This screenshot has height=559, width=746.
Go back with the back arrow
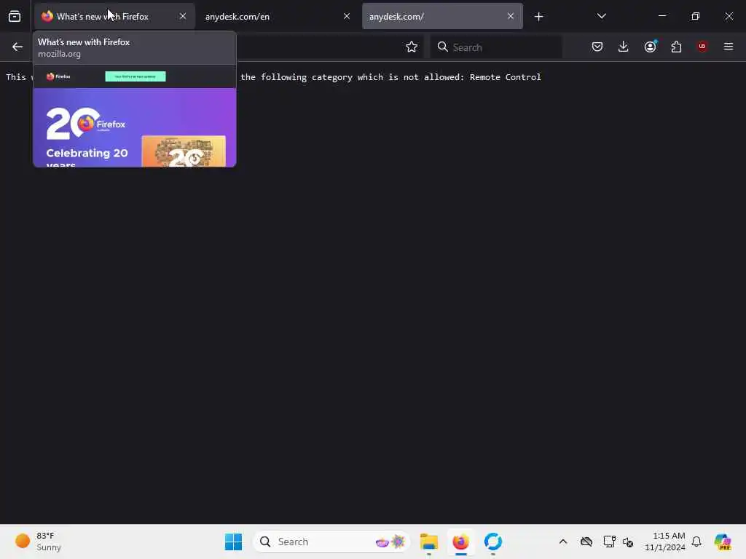(17, 47)
